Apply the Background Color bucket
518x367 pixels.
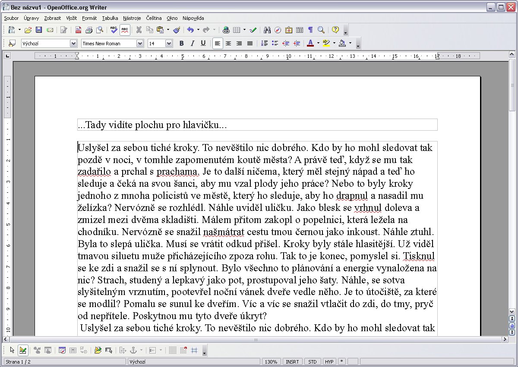(342, 43)
